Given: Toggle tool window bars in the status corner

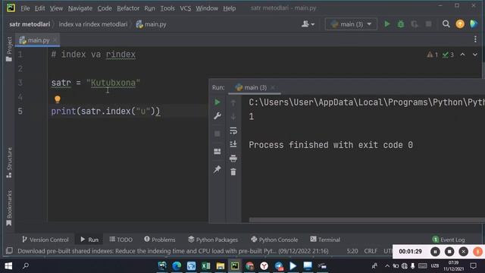Looking at the screenshot, I should point(9,250).
